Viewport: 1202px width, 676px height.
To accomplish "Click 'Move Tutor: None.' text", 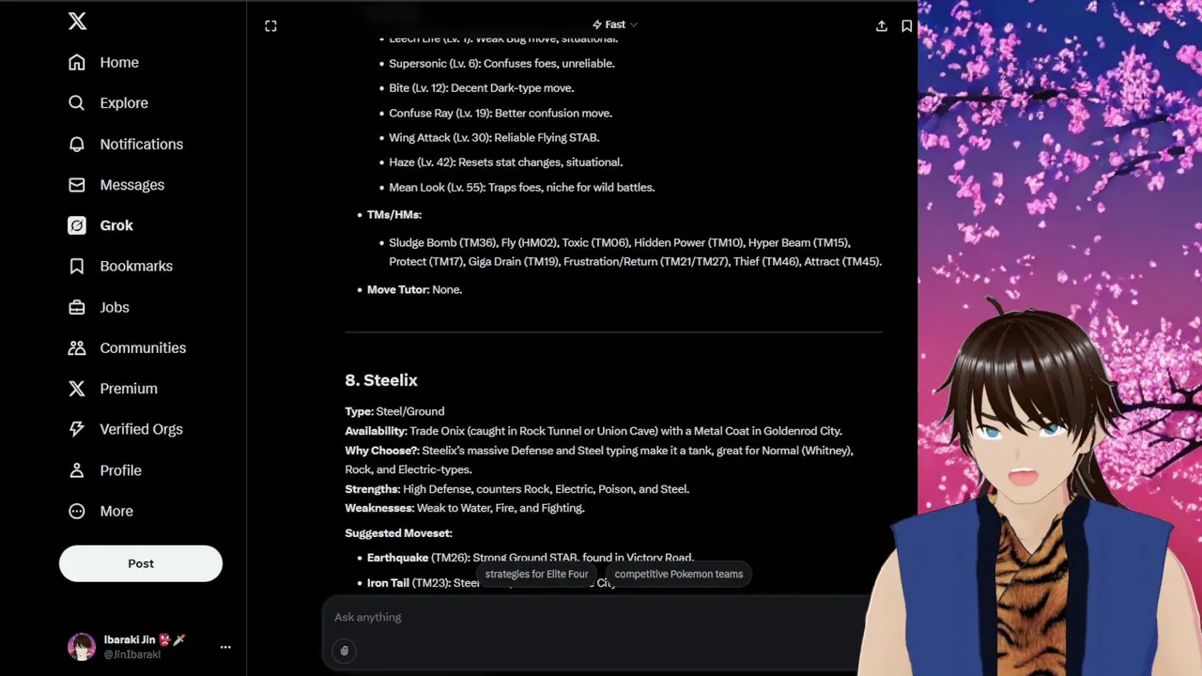I will [x=414, y=289].
